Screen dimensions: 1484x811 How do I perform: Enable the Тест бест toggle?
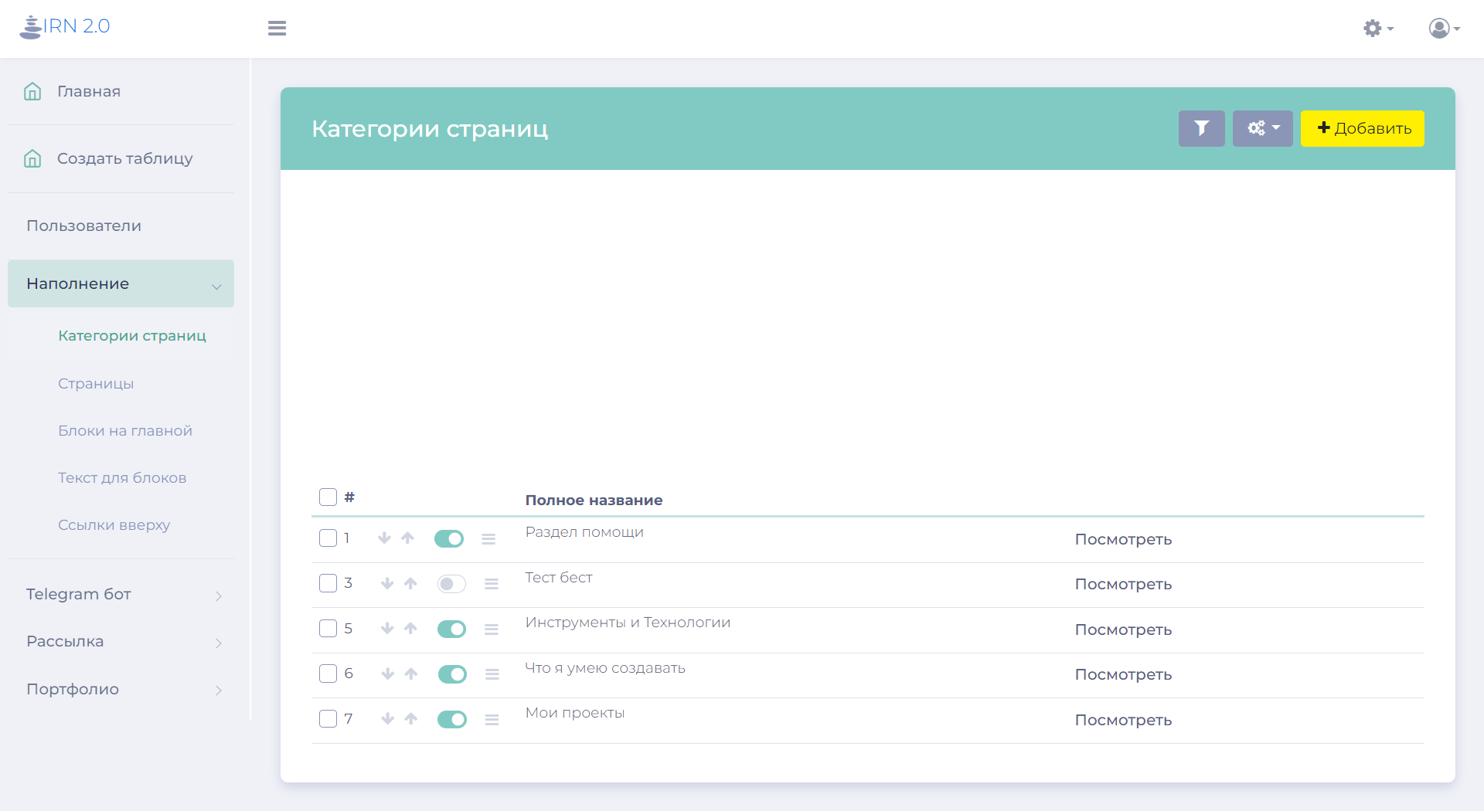(x=451, y=583)
